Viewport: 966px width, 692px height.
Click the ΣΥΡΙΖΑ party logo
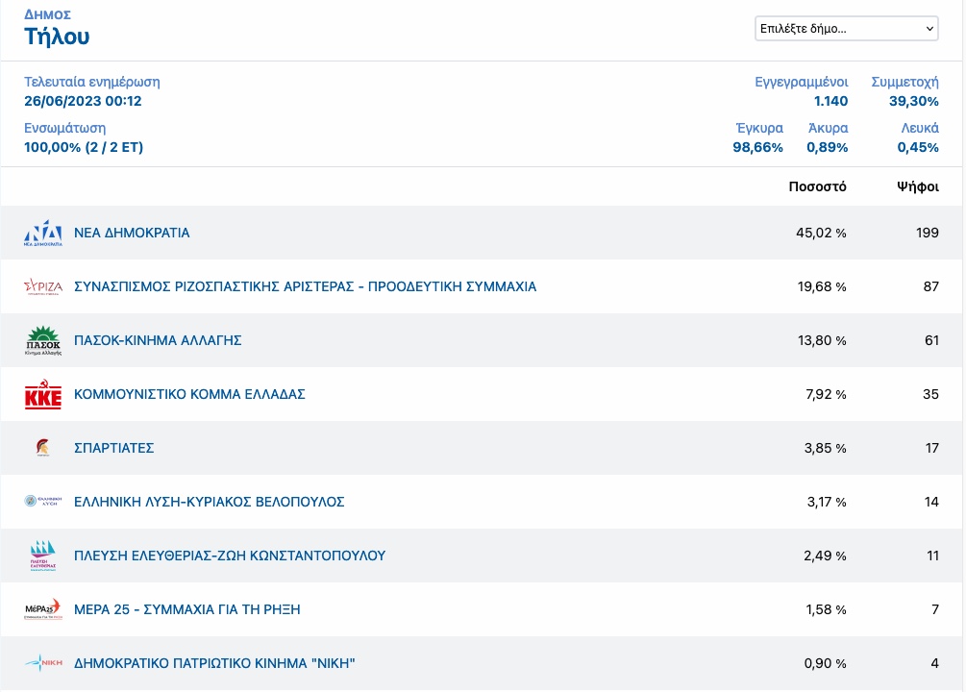[43, 286]
